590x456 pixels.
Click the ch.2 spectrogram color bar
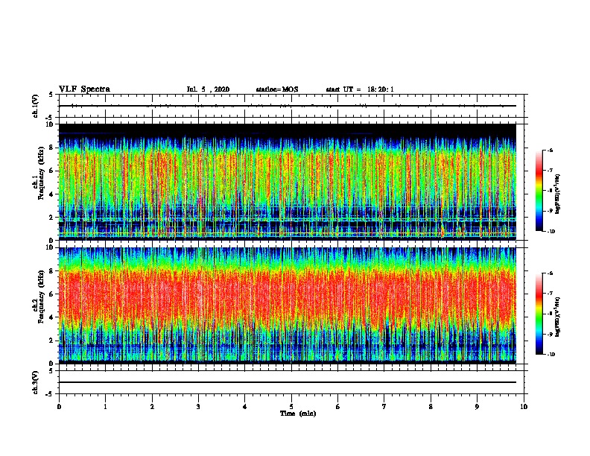pos(539,314)
